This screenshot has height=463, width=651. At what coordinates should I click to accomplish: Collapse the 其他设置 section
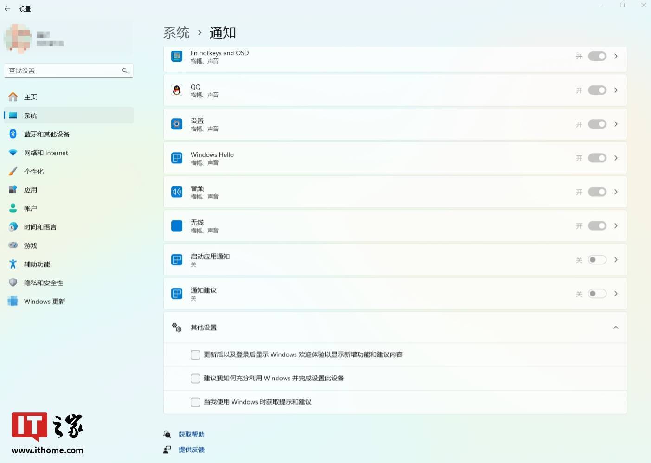616,328
